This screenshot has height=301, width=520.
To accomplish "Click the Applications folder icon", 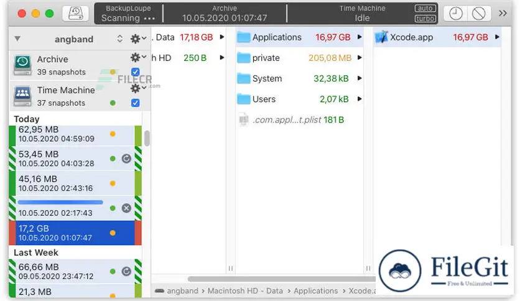I will point(244,37).
